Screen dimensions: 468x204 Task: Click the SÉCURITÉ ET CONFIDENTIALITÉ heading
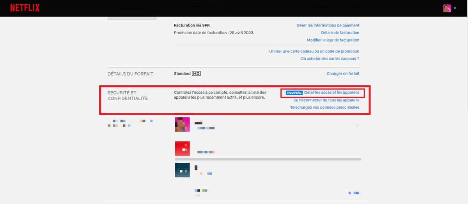pos(128,96)
